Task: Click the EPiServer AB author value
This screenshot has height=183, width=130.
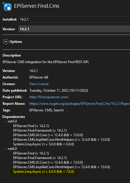Action: pos(39,77)
